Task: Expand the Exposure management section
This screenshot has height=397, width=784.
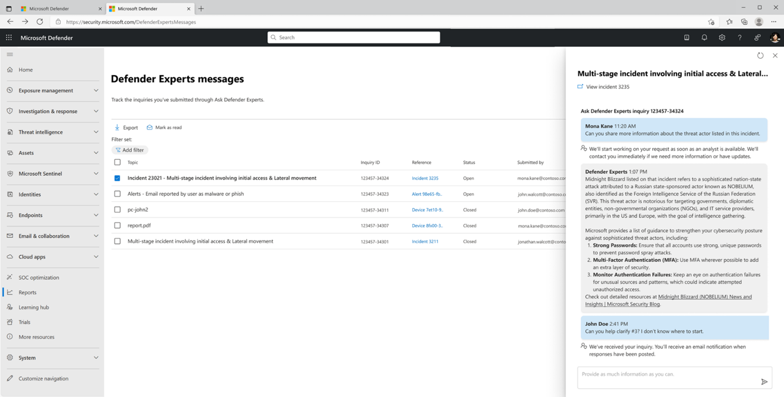Action: (x=96, y=90)
